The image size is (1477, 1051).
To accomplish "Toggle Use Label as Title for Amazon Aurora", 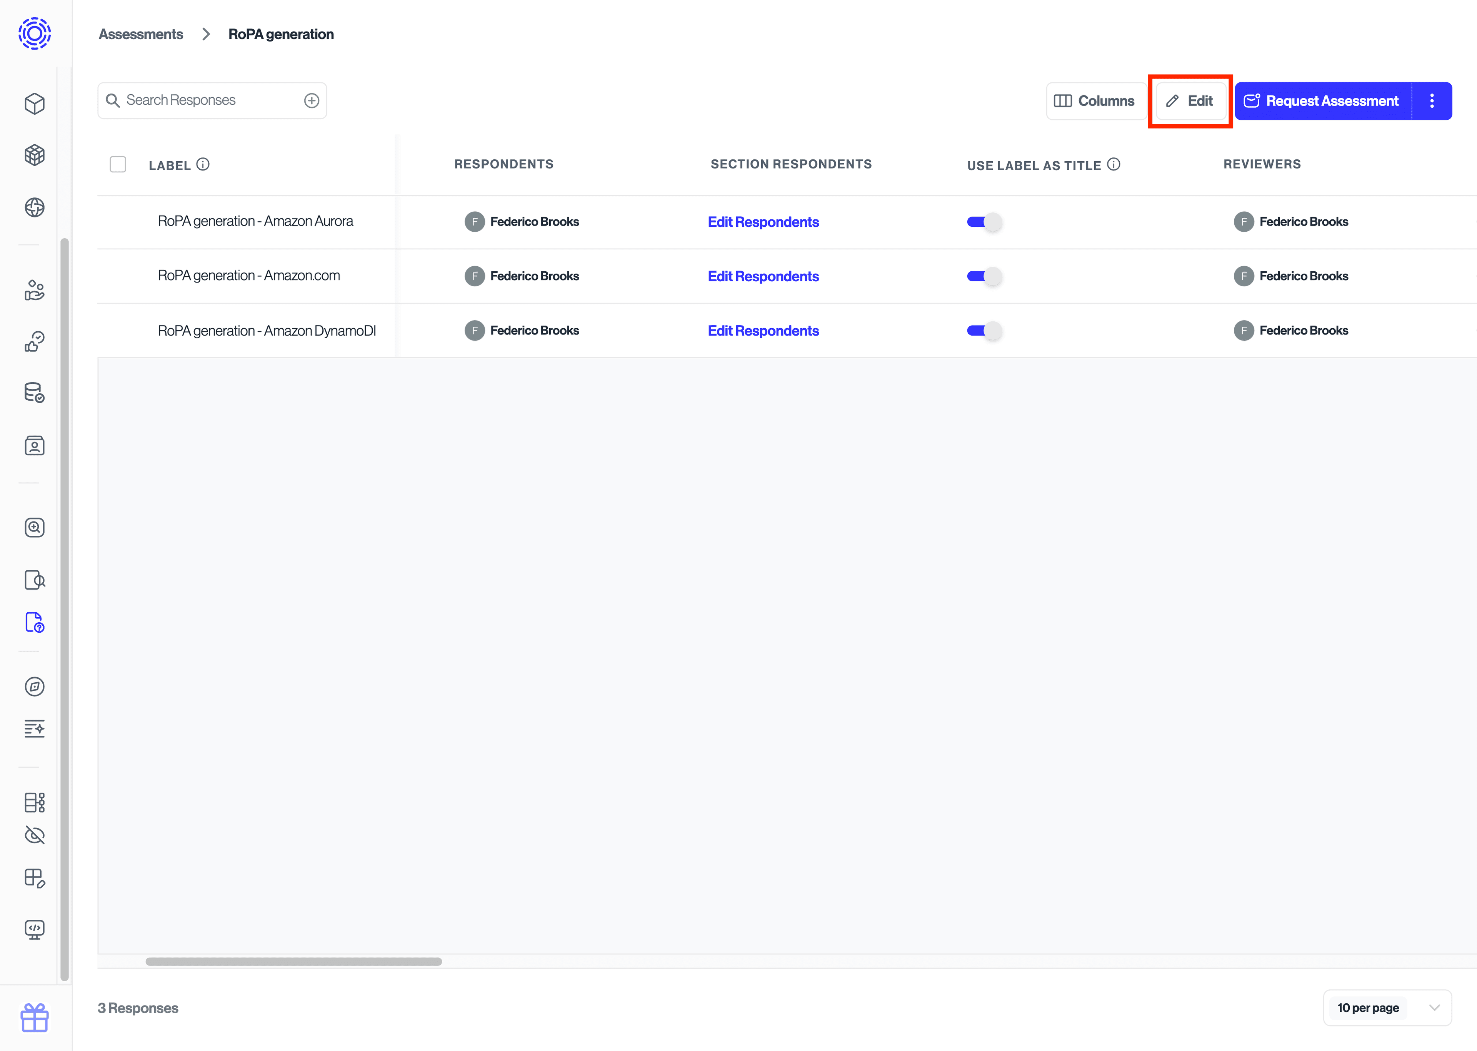I will click(984, 222).
